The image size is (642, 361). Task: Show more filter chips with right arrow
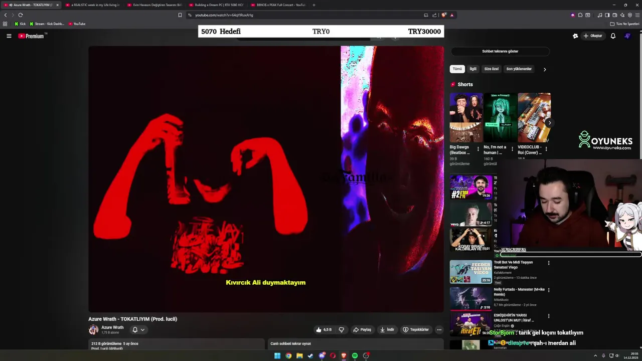545,69
